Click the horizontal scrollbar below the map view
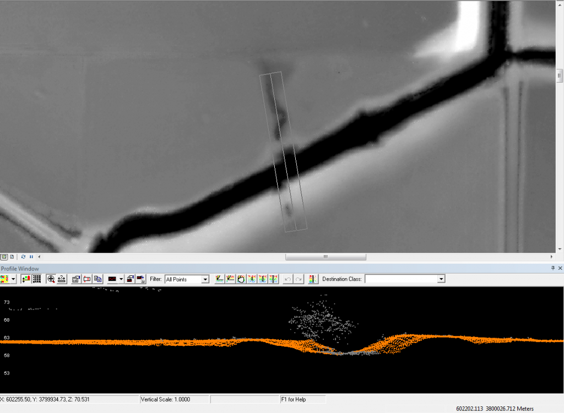 point(325,257)
